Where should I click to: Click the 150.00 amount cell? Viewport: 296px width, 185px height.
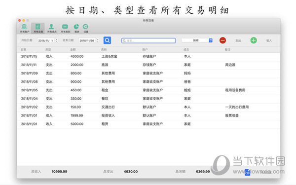point(75,107)
